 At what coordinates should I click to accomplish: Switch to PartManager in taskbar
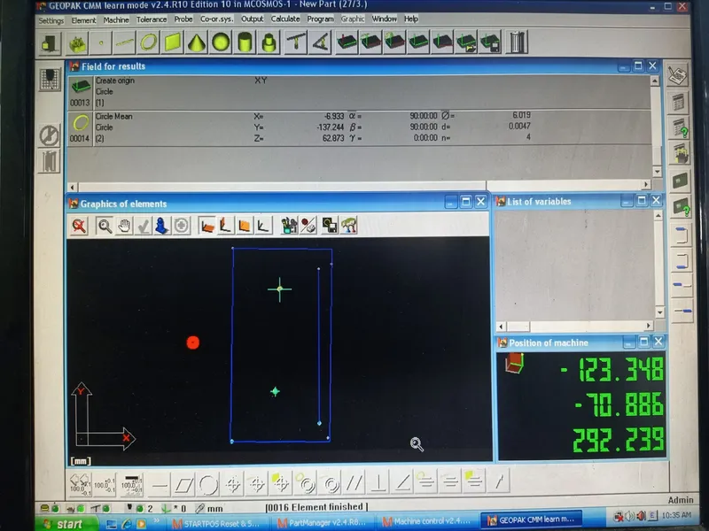(x=324, y=522)
